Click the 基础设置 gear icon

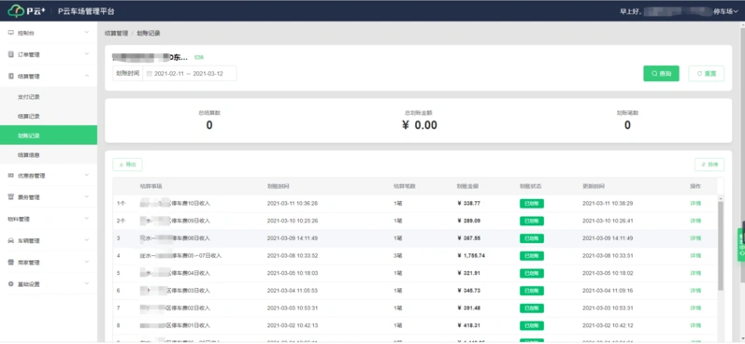[x=11, y=284]
